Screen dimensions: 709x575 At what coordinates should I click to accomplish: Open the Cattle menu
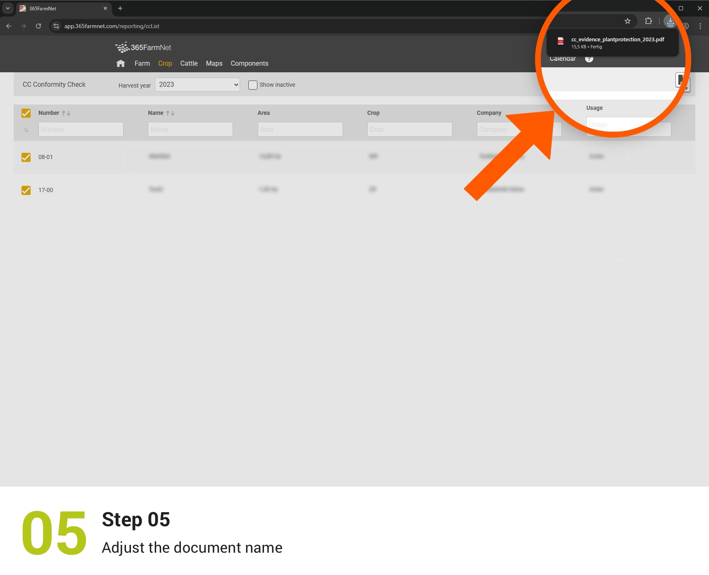point(189,64)
